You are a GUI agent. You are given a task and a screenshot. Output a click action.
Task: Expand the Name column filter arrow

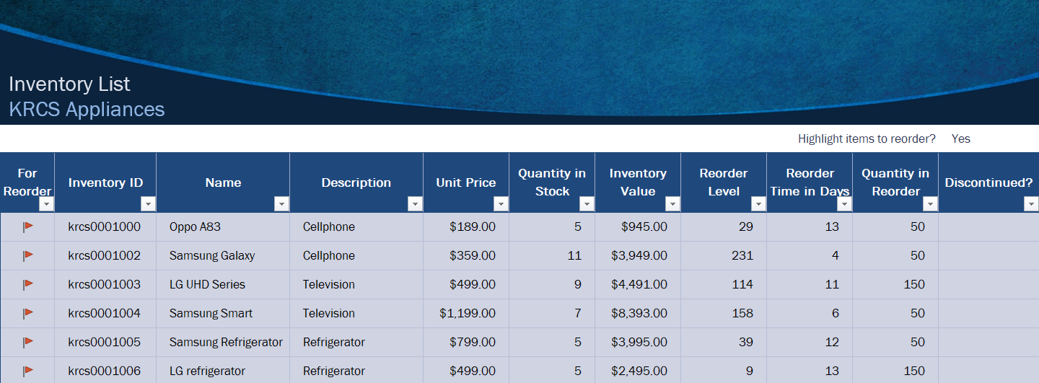[x=281, y=205]
